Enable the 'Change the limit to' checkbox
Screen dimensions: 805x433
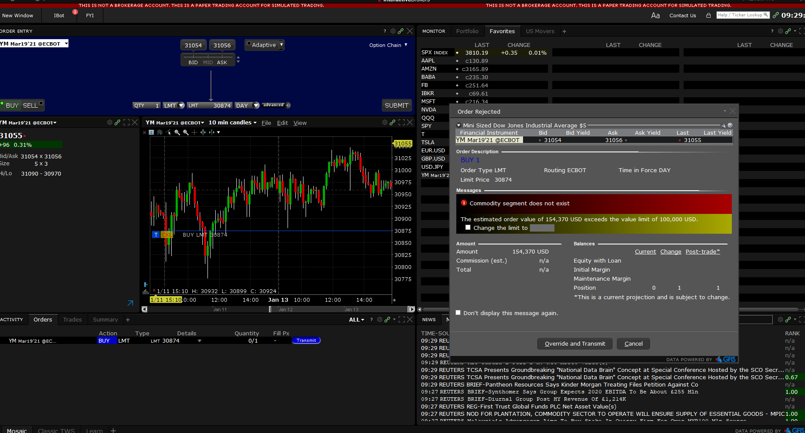(x=468, y=227)
